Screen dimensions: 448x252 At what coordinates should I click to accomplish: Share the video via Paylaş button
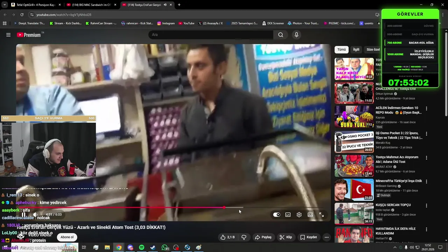coord(263,237)
